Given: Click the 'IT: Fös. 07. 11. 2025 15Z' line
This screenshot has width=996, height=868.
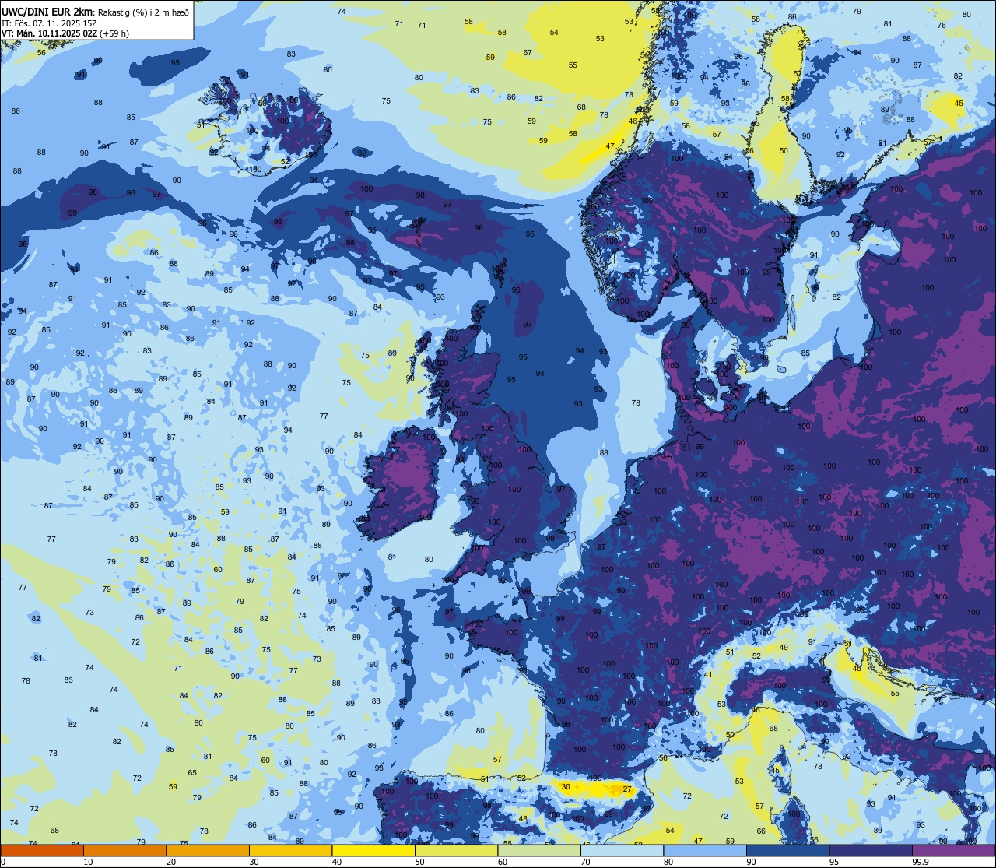Looking at the screenshot, I should (48, 23).
